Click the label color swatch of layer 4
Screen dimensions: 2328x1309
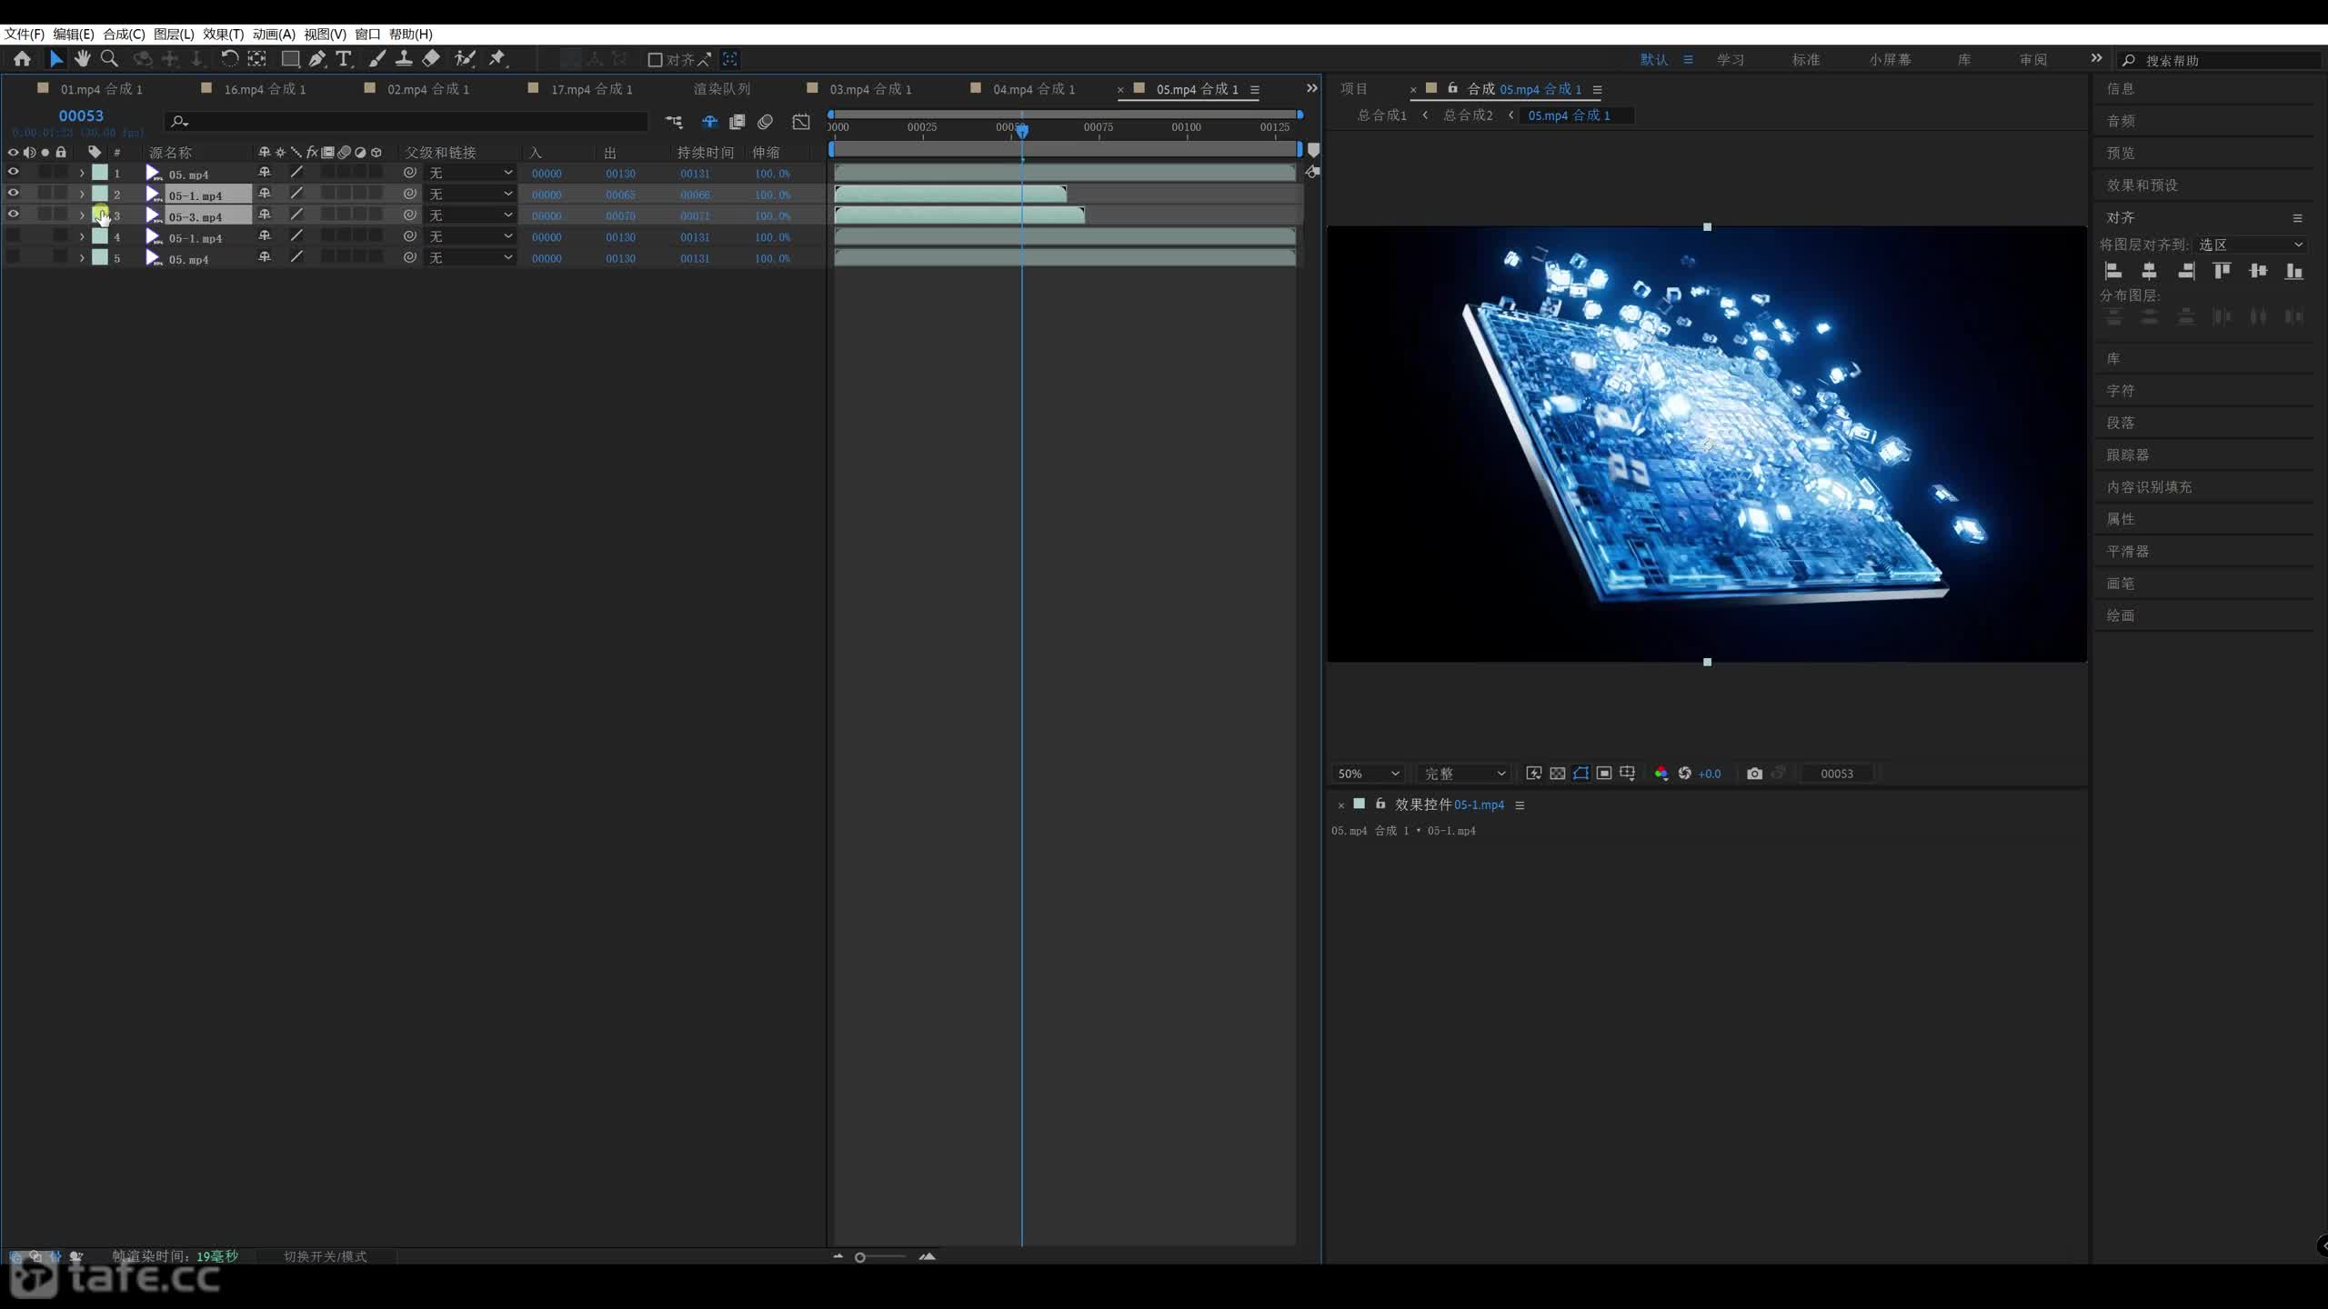click(100, 236)
